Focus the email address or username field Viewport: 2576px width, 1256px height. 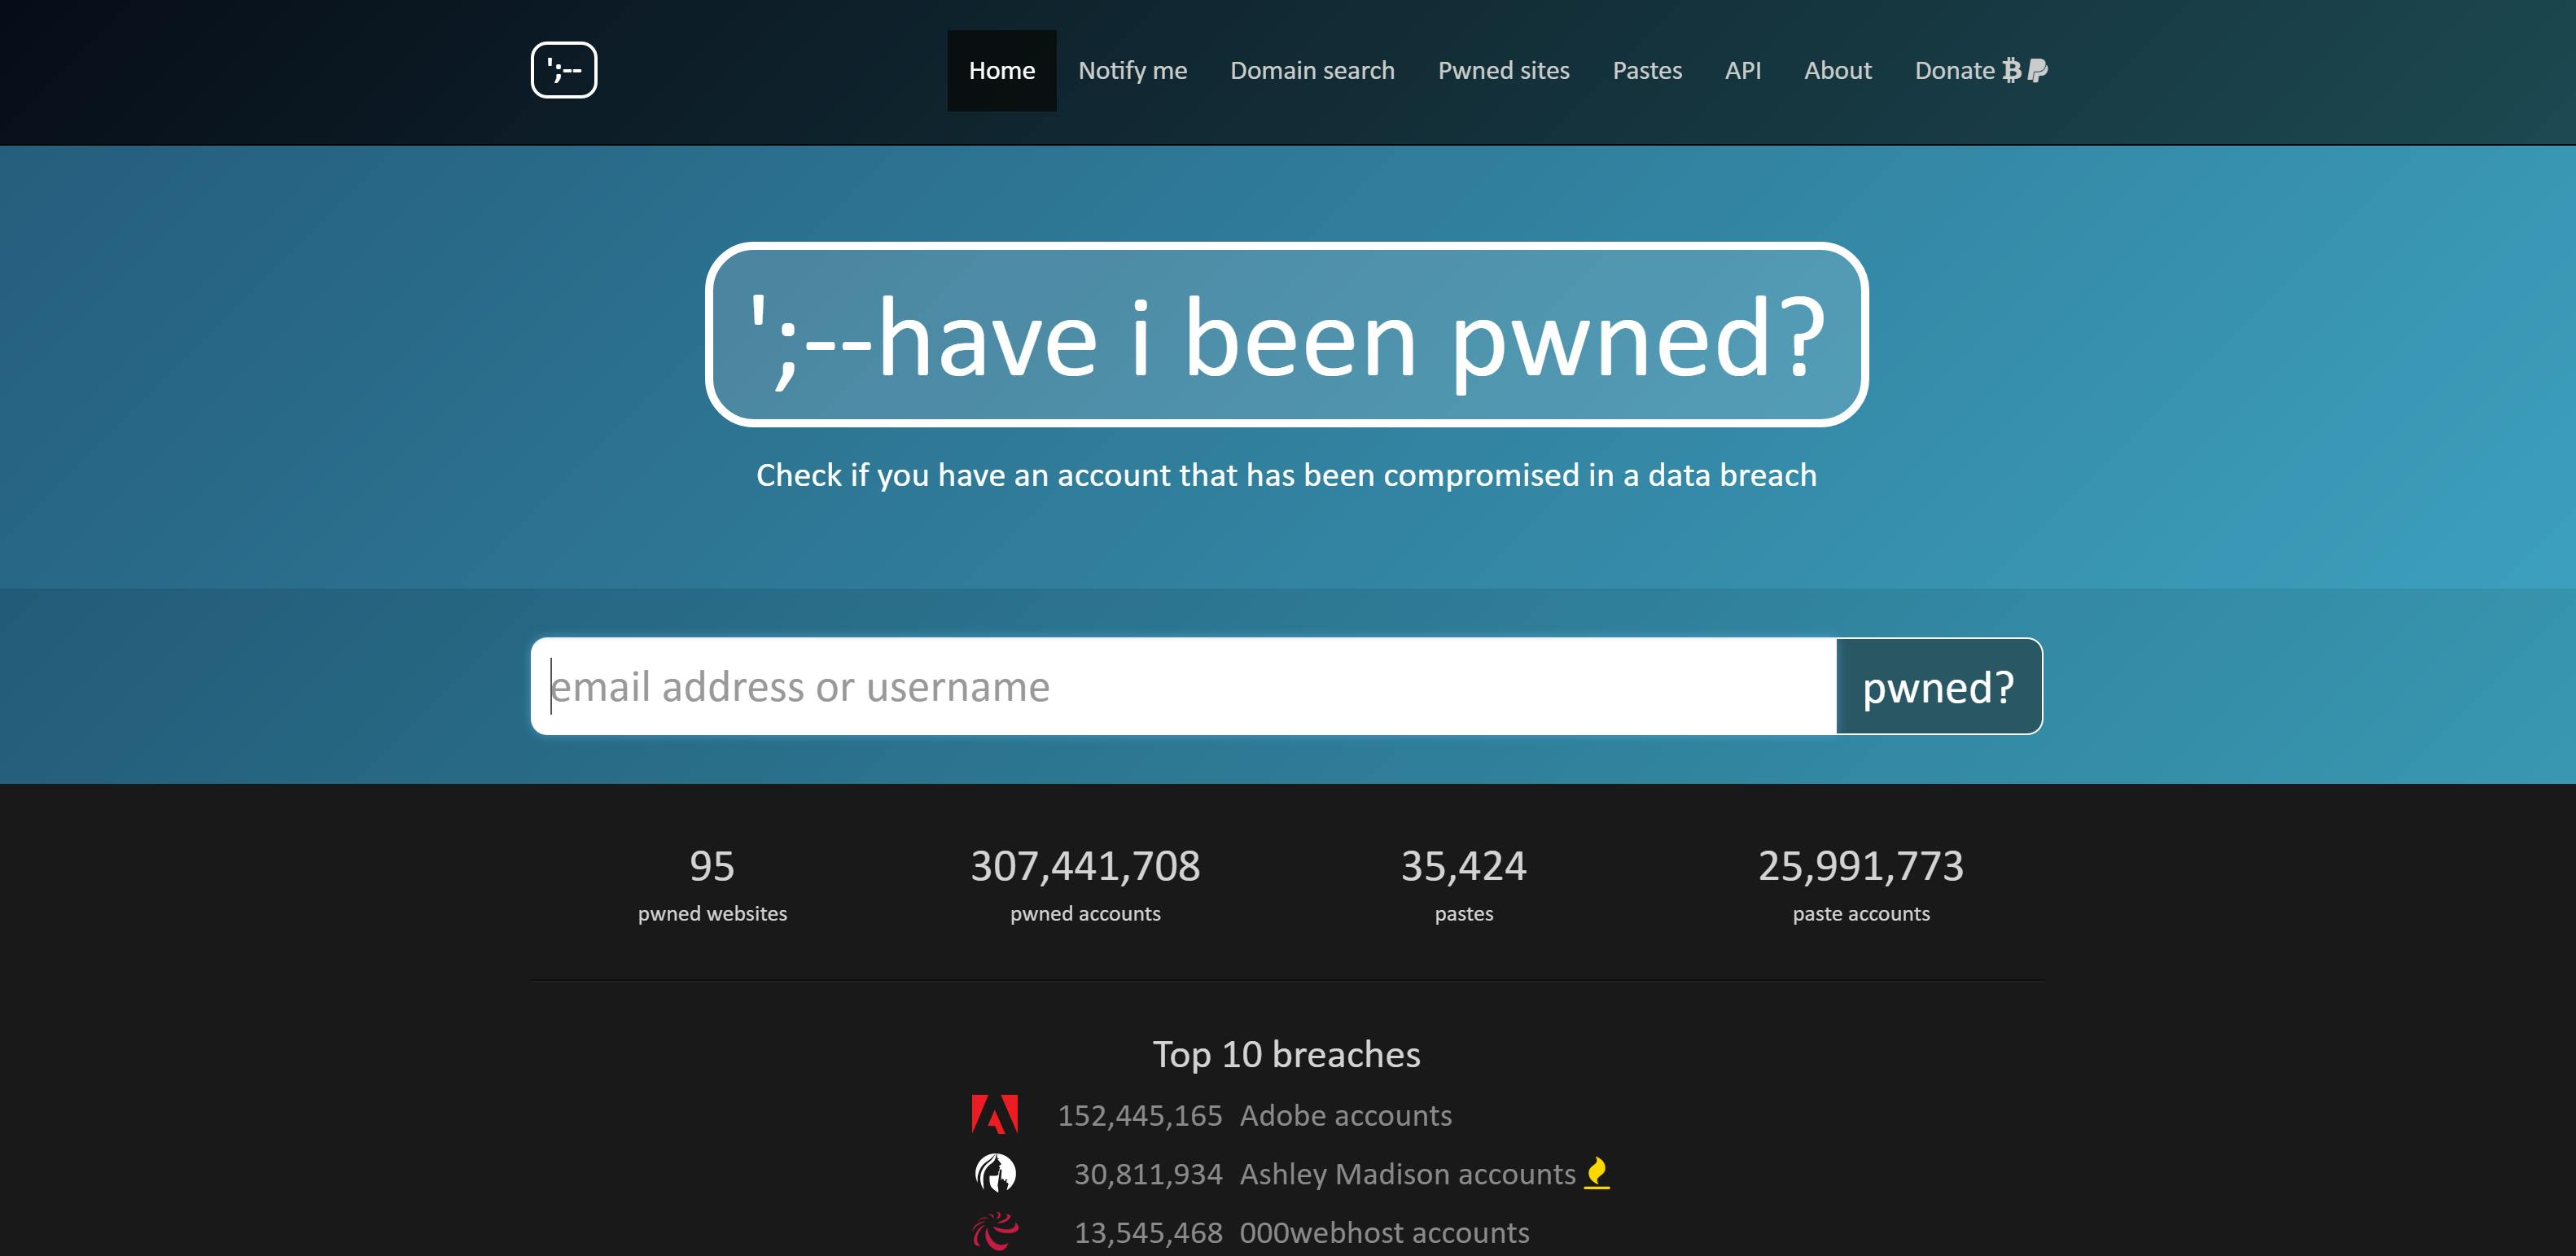point(1183,686)
